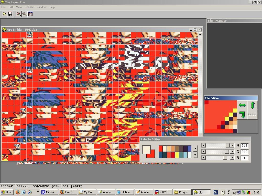Click the cream foreground color box
The height and width of the screenshot is (196, 262).
[146, 150]
